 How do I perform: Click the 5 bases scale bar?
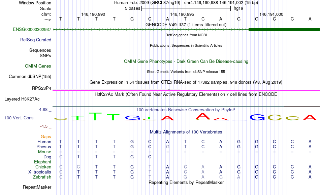pos(186,8)
